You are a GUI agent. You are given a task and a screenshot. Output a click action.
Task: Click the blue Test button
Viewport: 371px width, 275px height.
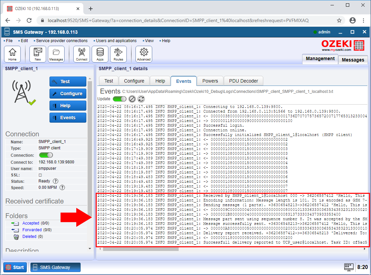click(x=68, y=82)
